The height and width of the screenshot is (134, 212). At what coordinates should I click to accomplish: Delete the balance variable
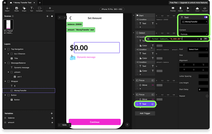click(x=52, y=118)
